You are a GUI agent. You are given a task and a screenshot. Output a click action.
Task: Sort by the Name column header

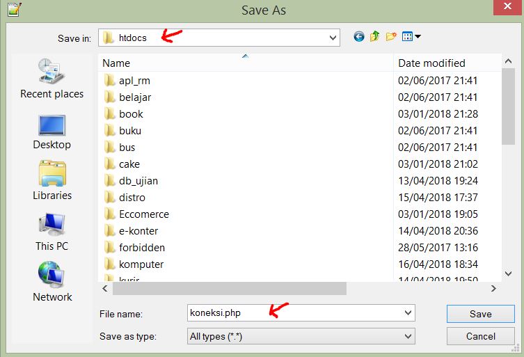(246, 63)
